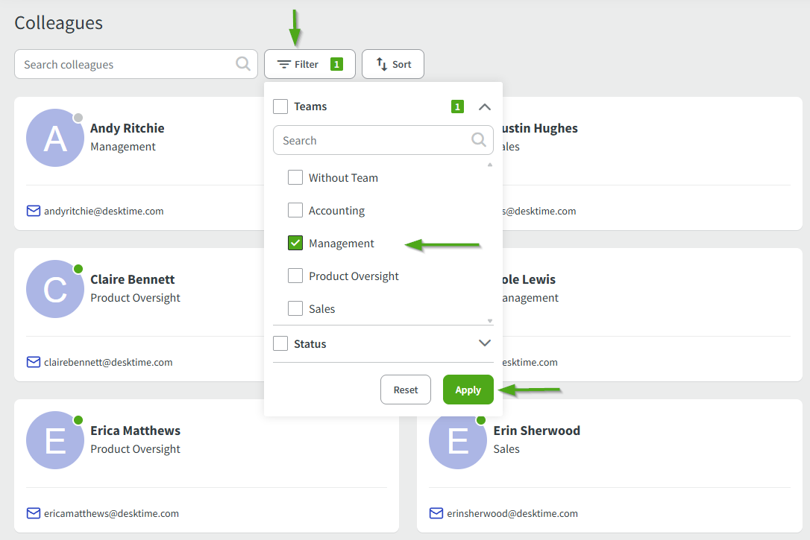Check the Accounting team checkbox
810x540 pixels.
(295, 211)
